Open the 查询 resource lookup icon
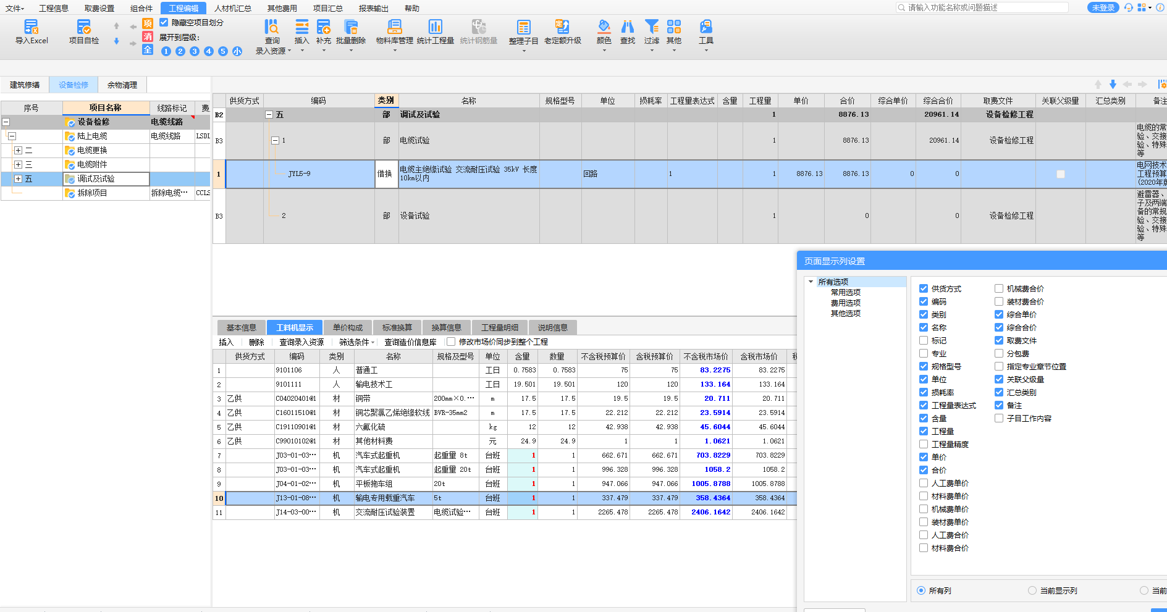Viewport: 1167px width, 612px height. point(272,27)
